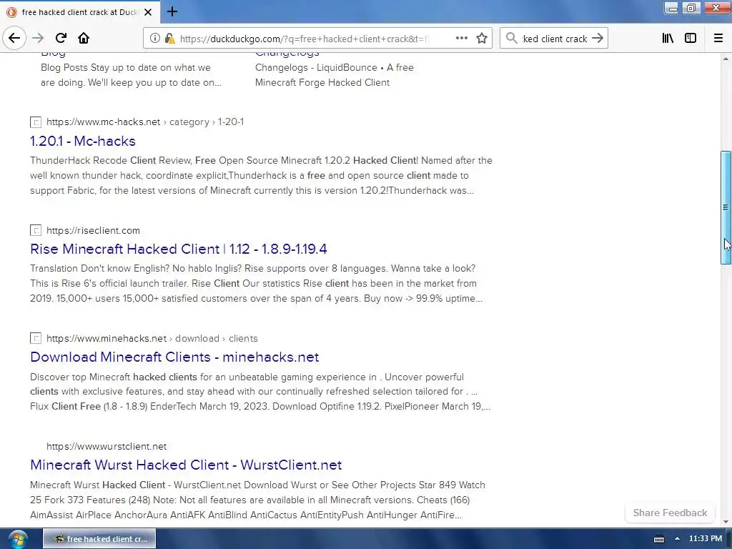Click the Changelogs LiquidBounce sublink text
Image resolution: width=732 pixels, height=549 pixels.
(x=334, y=74)
